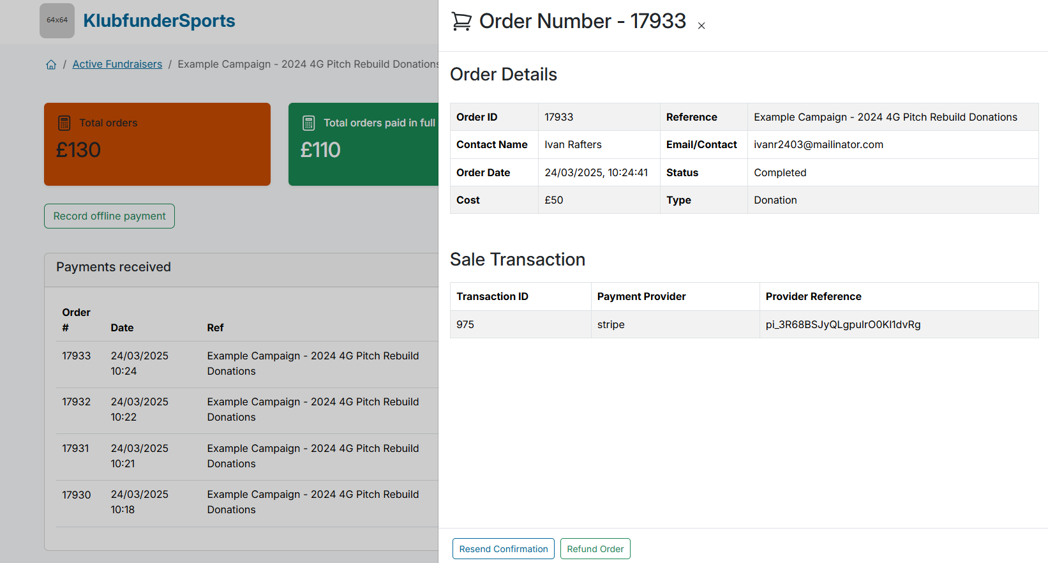Click the Refund Order button
The width and height of the screenshot is (1048, 563).
(595, 549)
